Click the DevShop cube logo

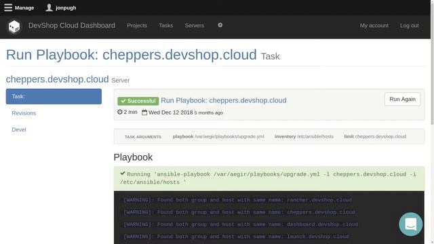14,26
